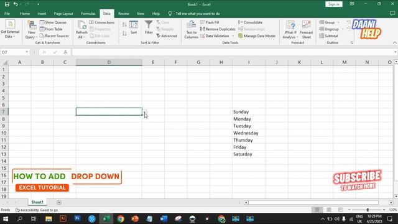This screenshot has width=398, height=224.
Task: Switch to the Insert tab
Action: [x=42, y=14]
